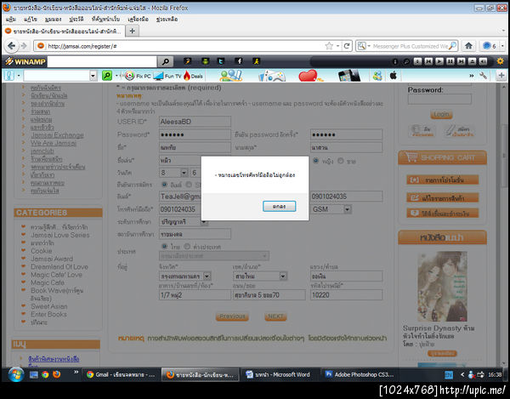
Task: Open the toolbar overflow chevron
Action: tap(471, 76)
